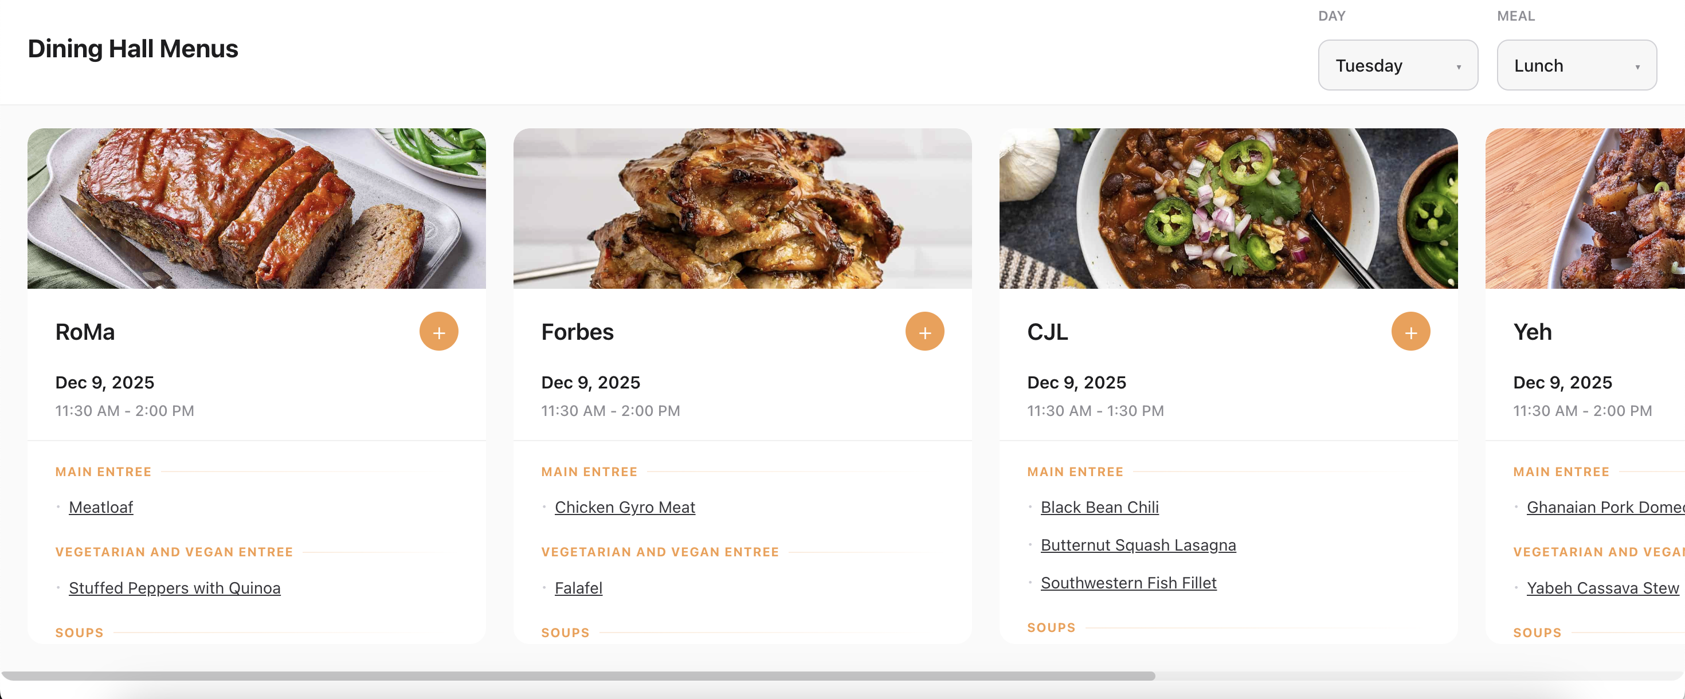Click the Yabeh Cassava Stew link
Screen dimensions: 1685x699
pos(1602,588)
